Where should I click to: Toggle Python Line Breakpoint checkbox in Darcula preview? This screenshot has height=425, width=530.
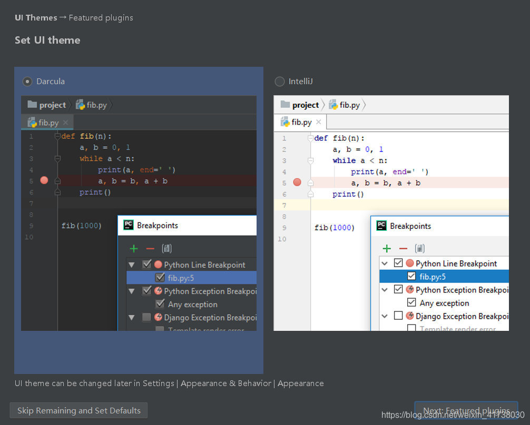point(146,264)
